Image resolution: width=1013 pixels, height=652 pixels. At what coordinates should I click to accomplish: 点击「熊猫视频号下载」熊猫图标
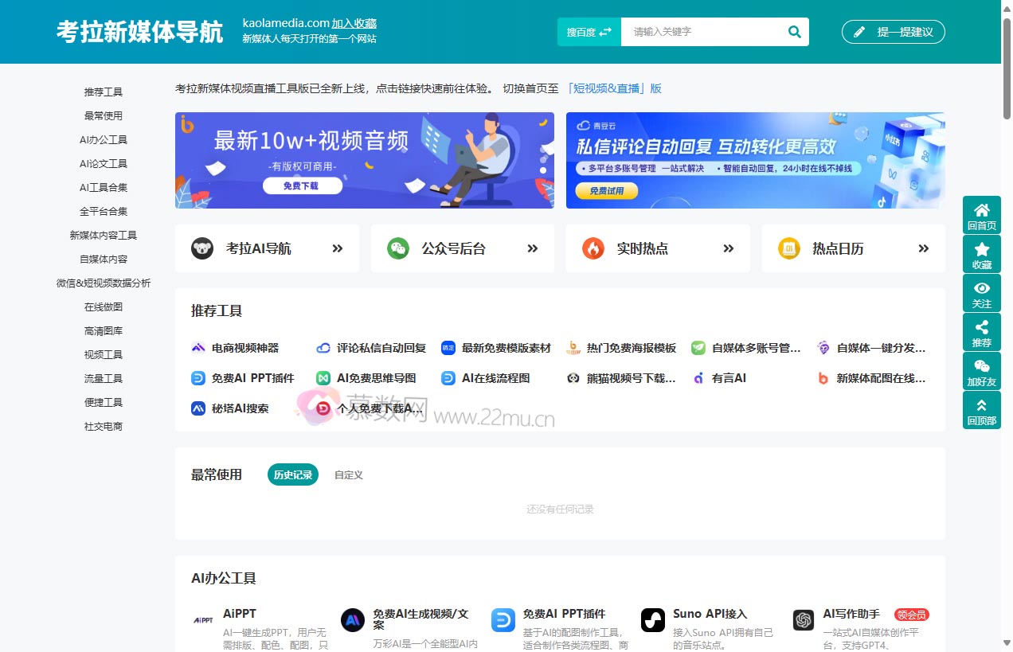(x=573, y=377)
